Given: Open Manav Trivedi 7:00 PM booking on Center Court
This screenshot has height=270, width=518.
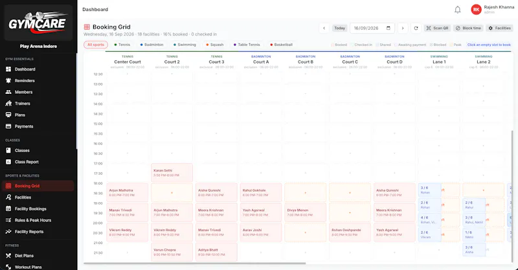Looking at the screenshot, I should (x=127, y=212).
